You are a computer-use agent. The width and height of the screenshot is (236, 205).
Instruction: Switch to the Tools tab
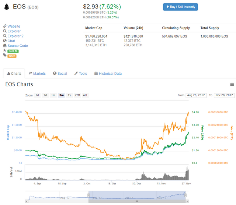click(81, 74)
